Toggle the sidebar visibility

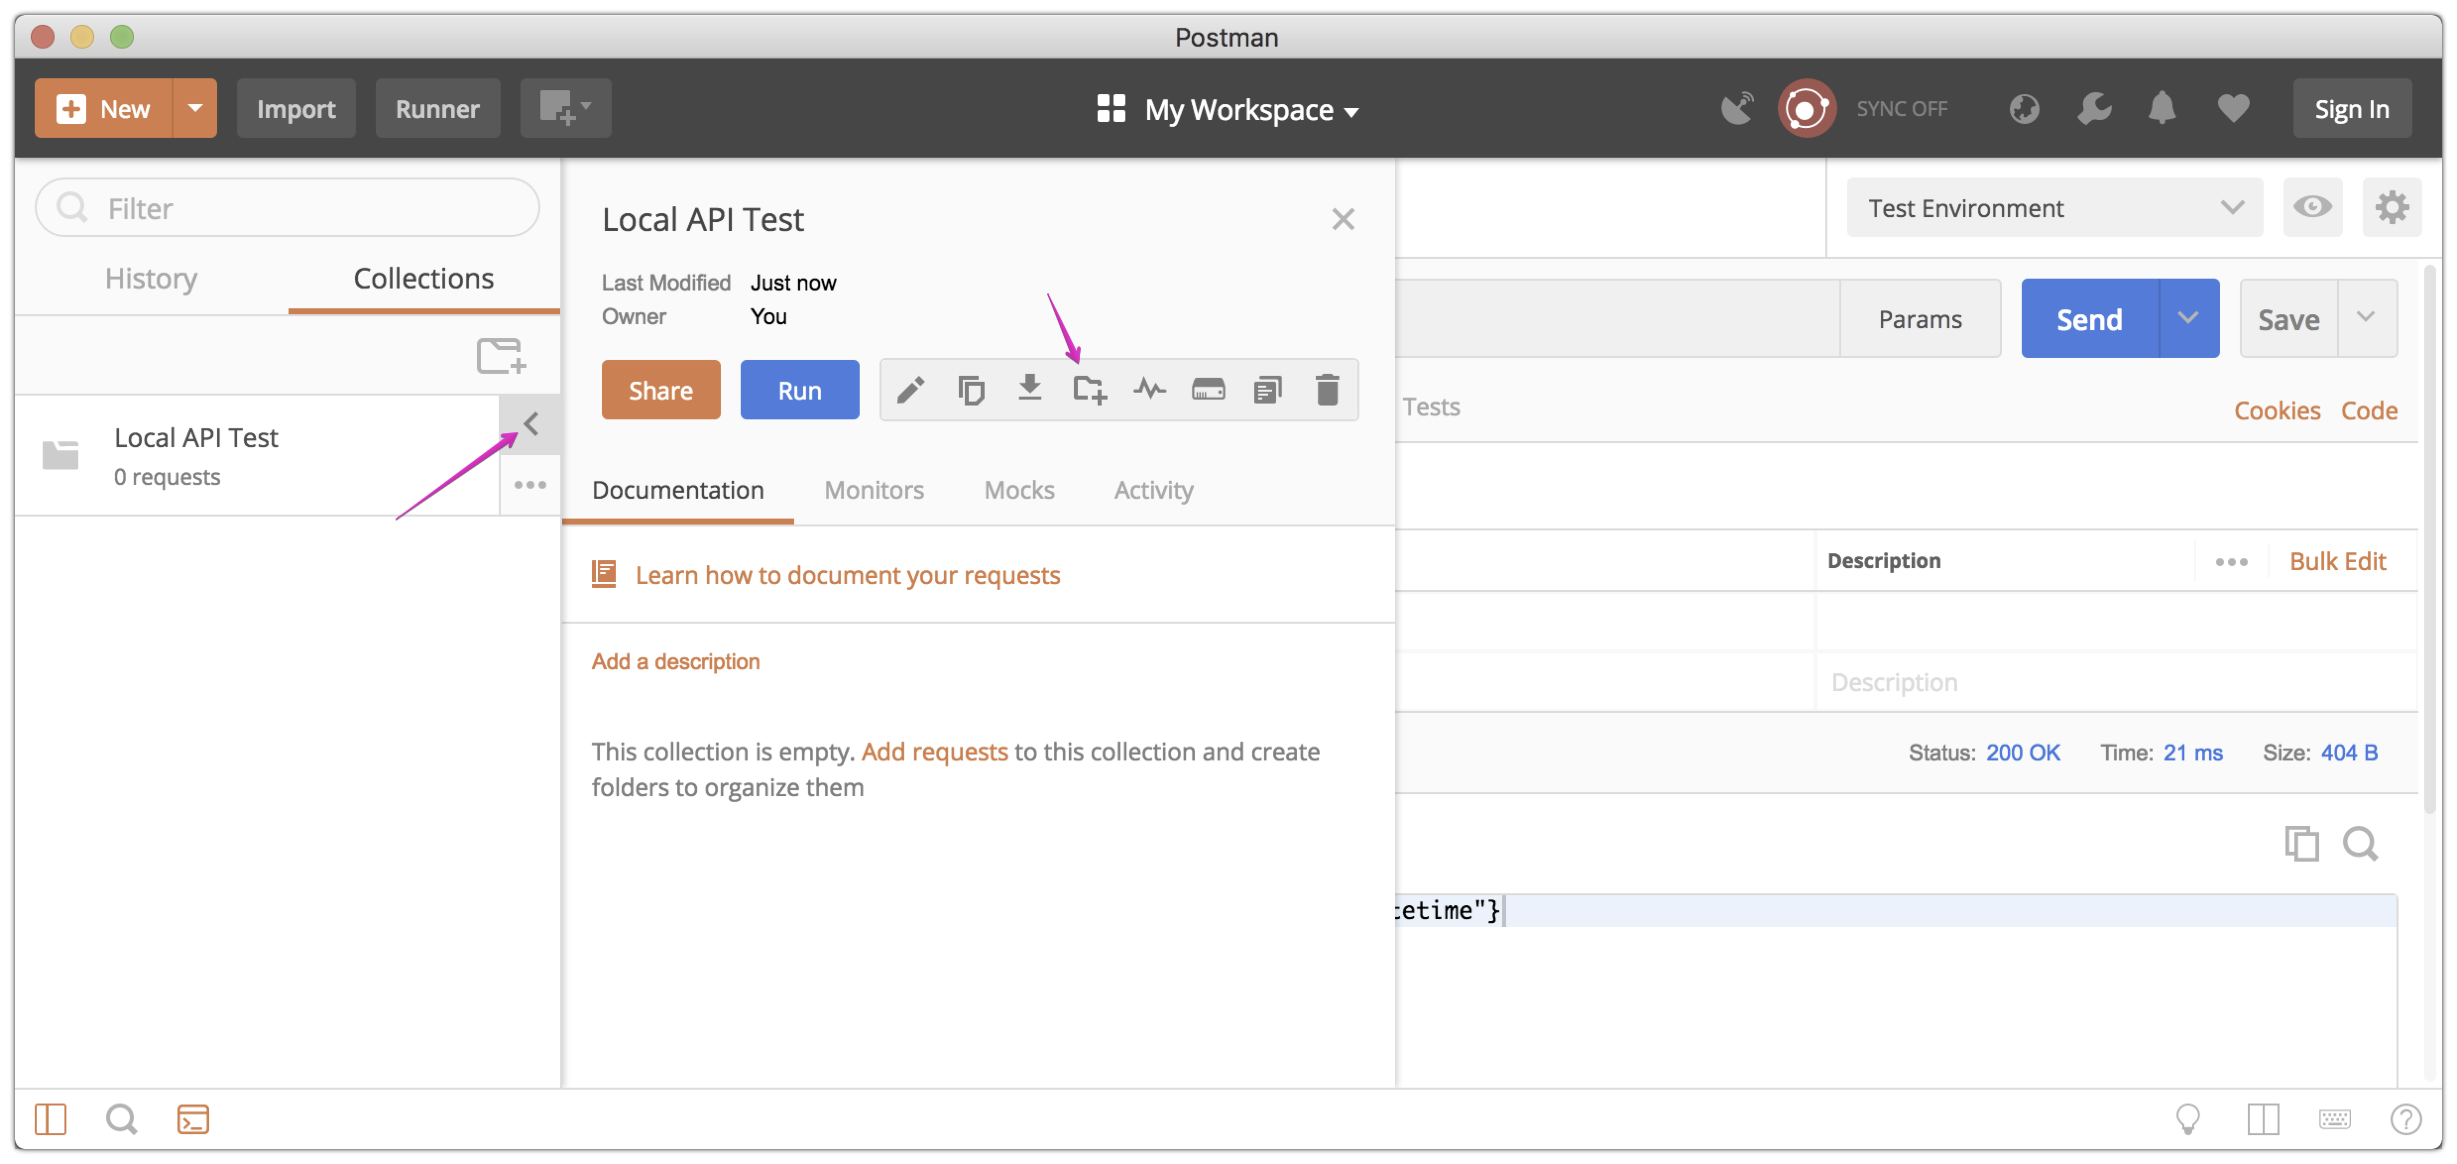tap(51, 1119)
